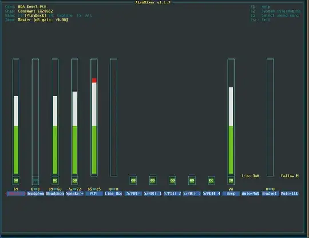309x238 pixels.
Task: Click the Beep volume level bar
Action: click(231, 130)
